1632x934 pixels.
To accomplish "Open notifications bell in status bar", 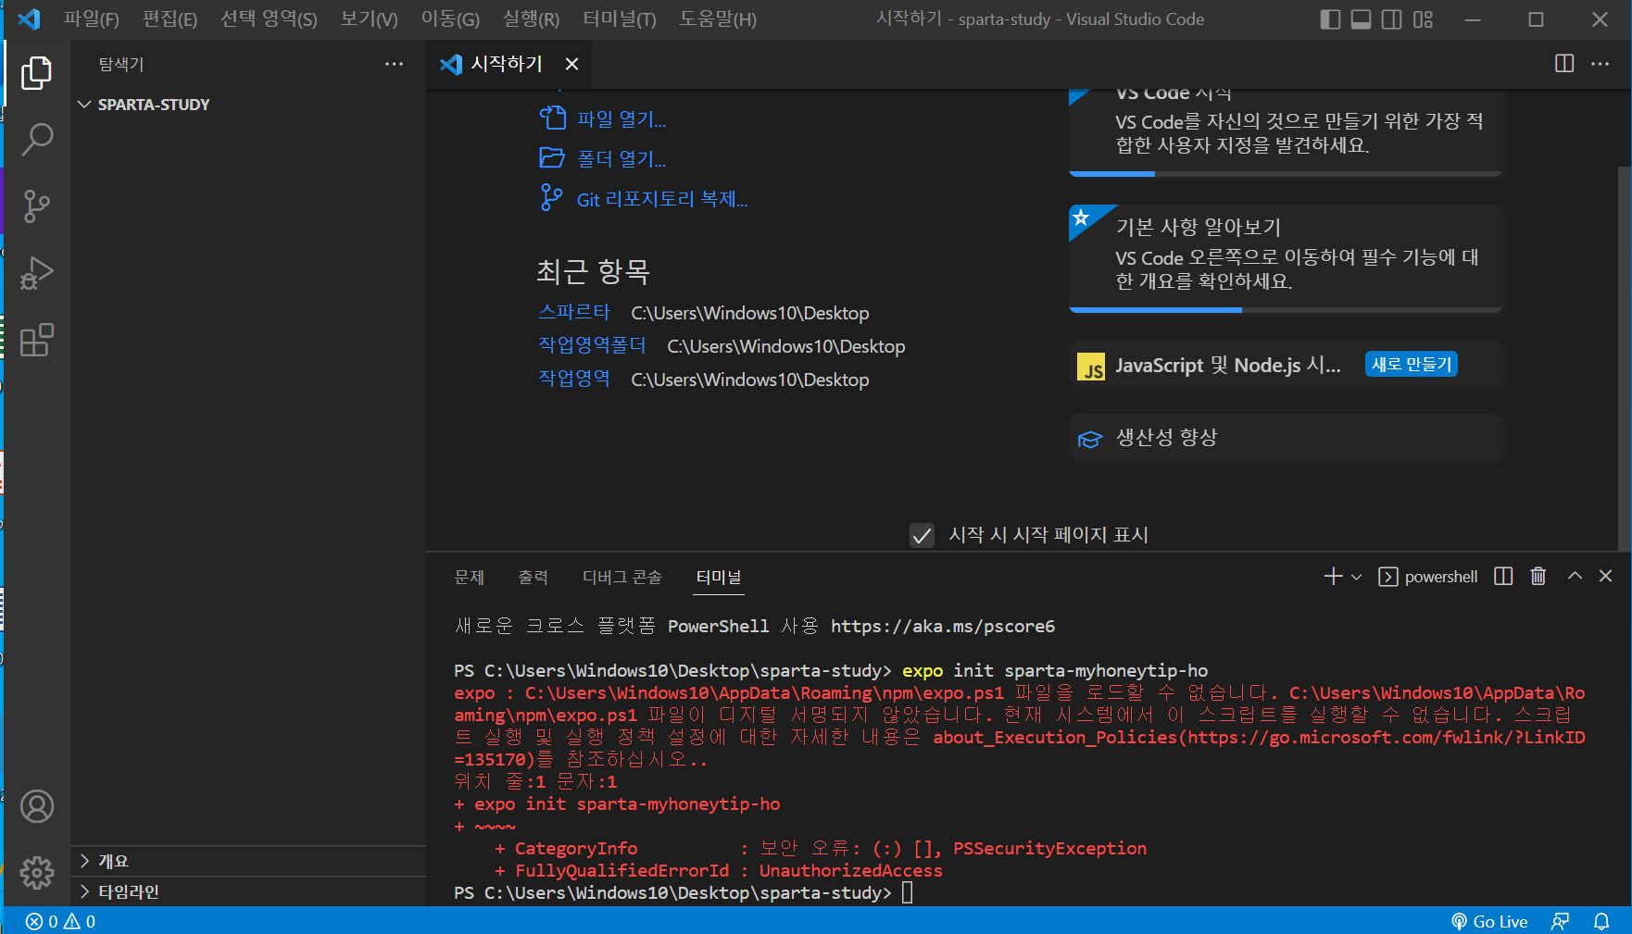I will 1601,921.
